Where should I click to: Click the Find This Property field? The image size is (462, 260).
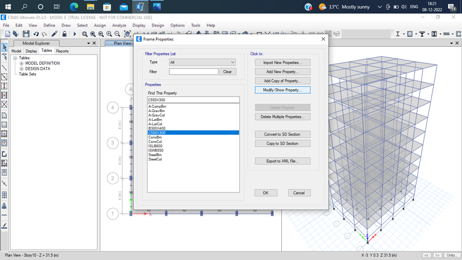point(193,99)
